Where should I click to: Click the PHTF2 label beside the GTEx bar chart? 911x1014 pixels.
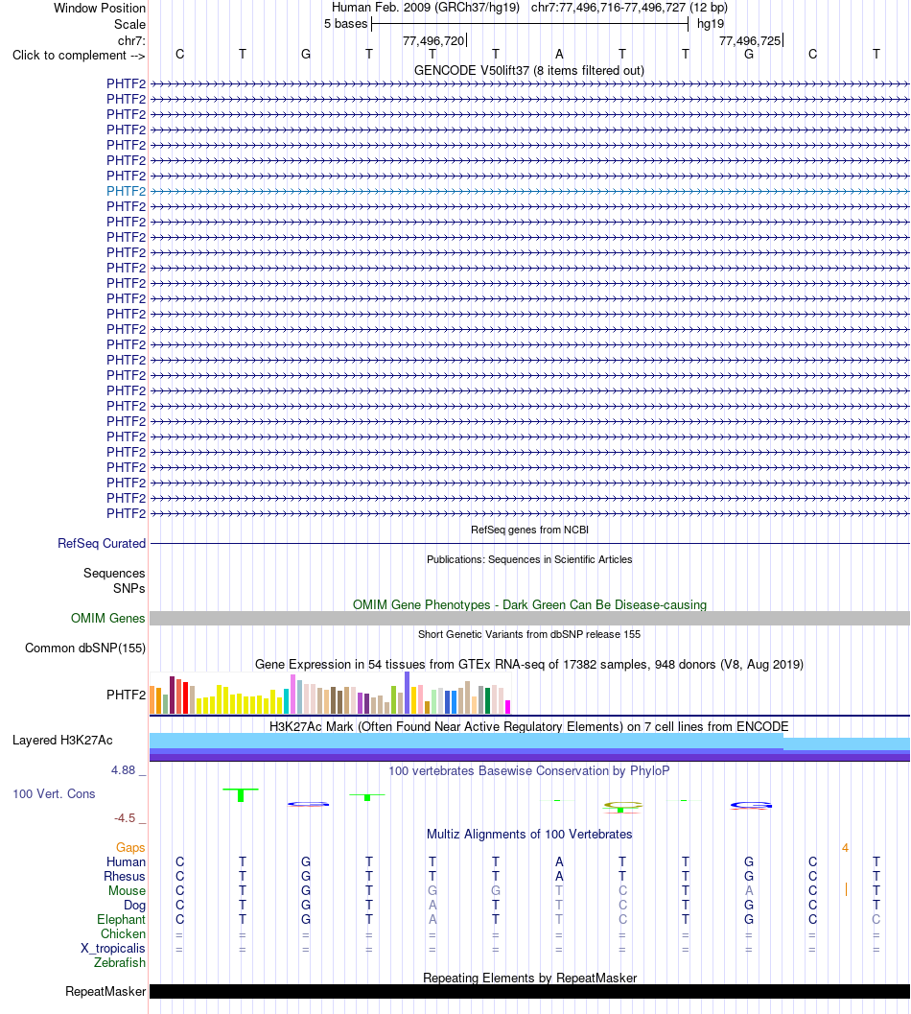point(126,696)
